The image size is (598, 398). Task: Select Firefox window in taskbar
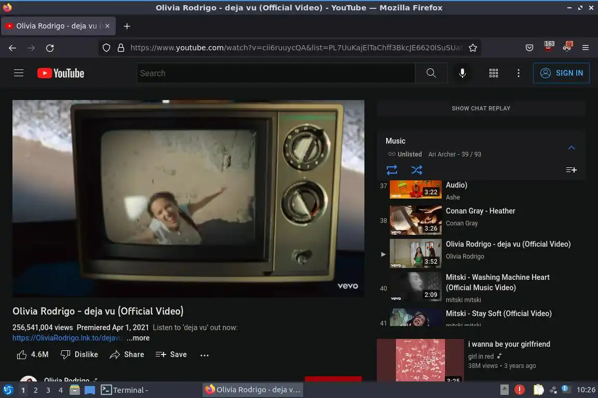point(253,390)
